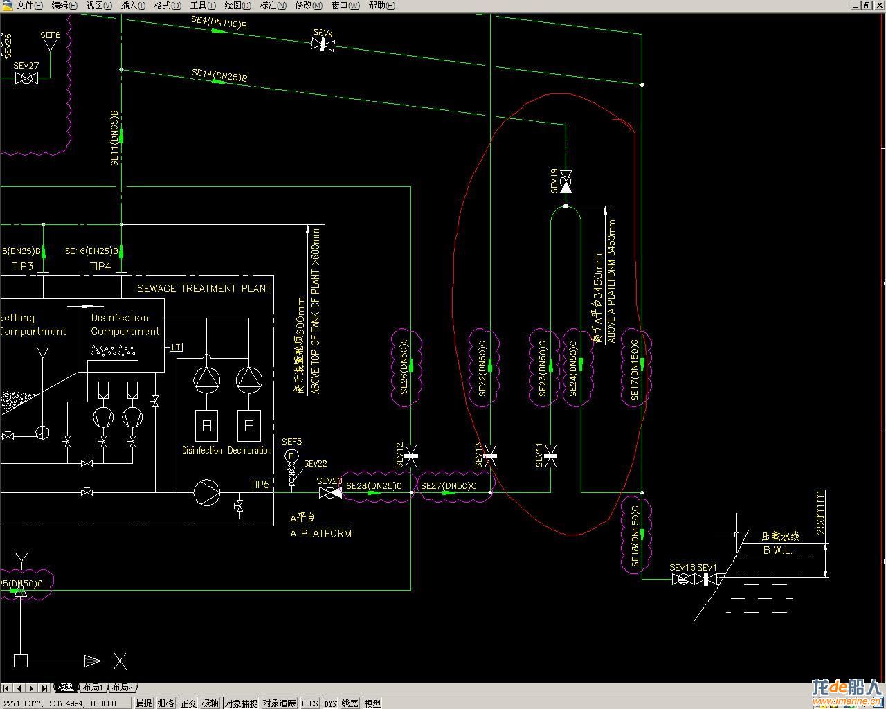886x709 pixels.
Task: Select the LT level transmitter box
Action: 177,347
